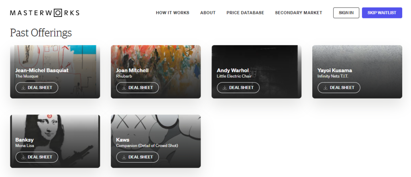411x177 pixels.
Task: Select the Joan Mitchell Rhubarb artwork image
Action: click(156, 72)
